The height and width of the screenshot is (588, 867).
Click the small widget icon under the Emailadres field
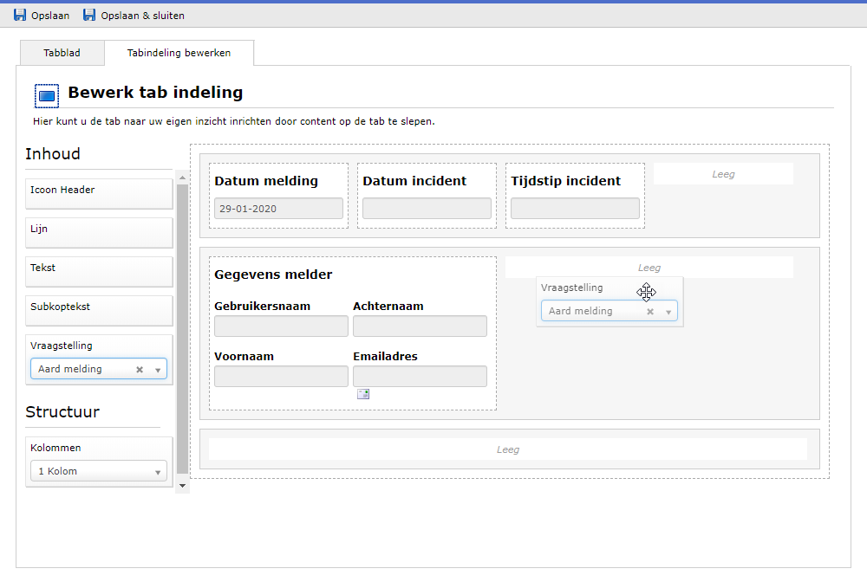coord(363,393)
